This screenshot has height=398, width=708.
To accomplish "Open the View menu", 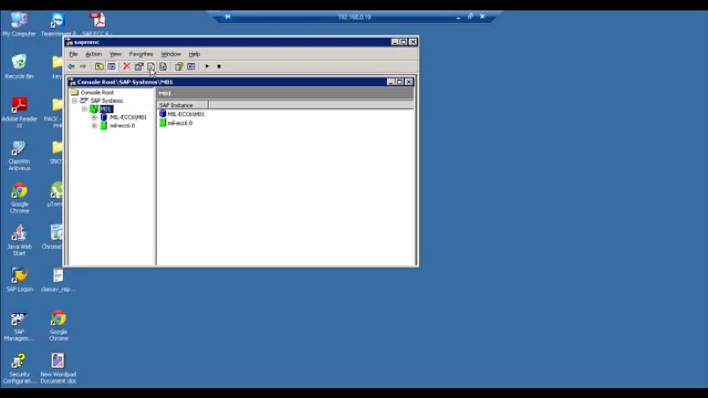I will (115, 54).
